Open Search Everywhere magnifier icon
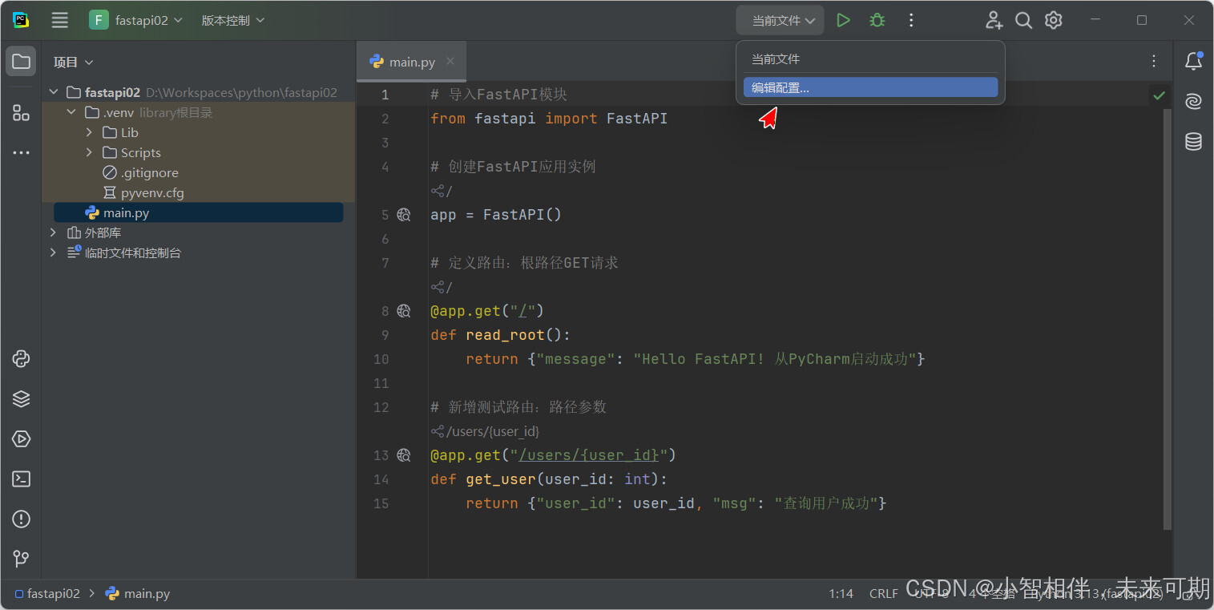Viewport: 1214px width, 610px height. pos(1023,20)
